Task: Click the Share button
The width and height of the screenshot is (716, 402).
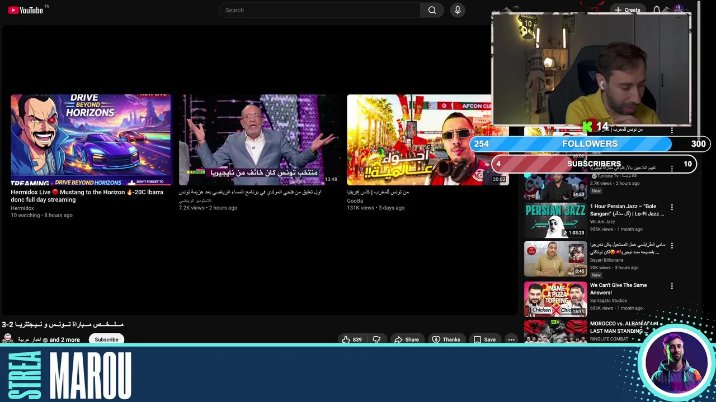Action: pyautogui.click(x=407, y=339)
